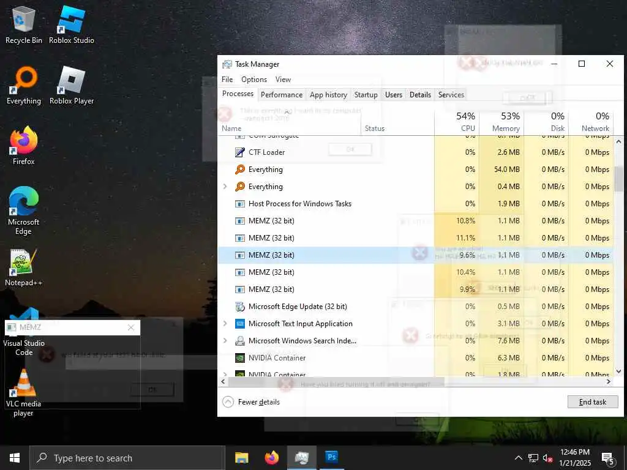Screen dimensions: 627x470
Task: Open Notepad++ desktop shortcut
Action: [24, 267]
